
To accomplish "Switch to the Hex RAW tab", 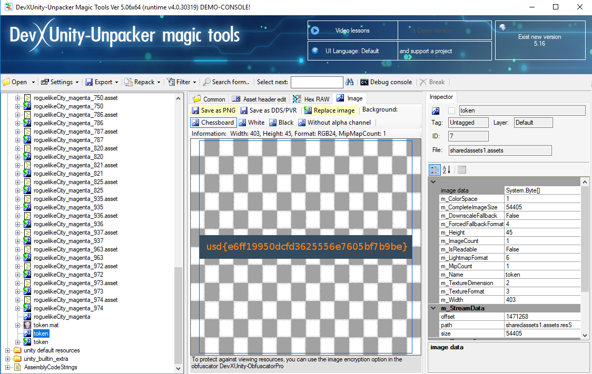I will coord(311,99).
